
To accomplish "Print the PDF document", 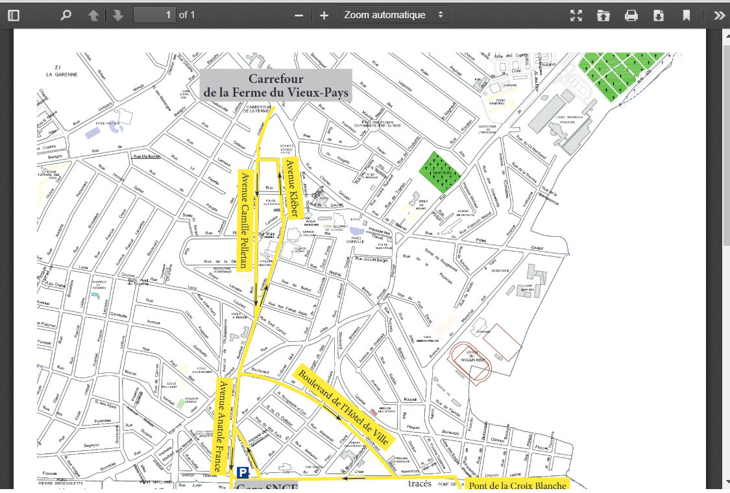I will 631,16.
